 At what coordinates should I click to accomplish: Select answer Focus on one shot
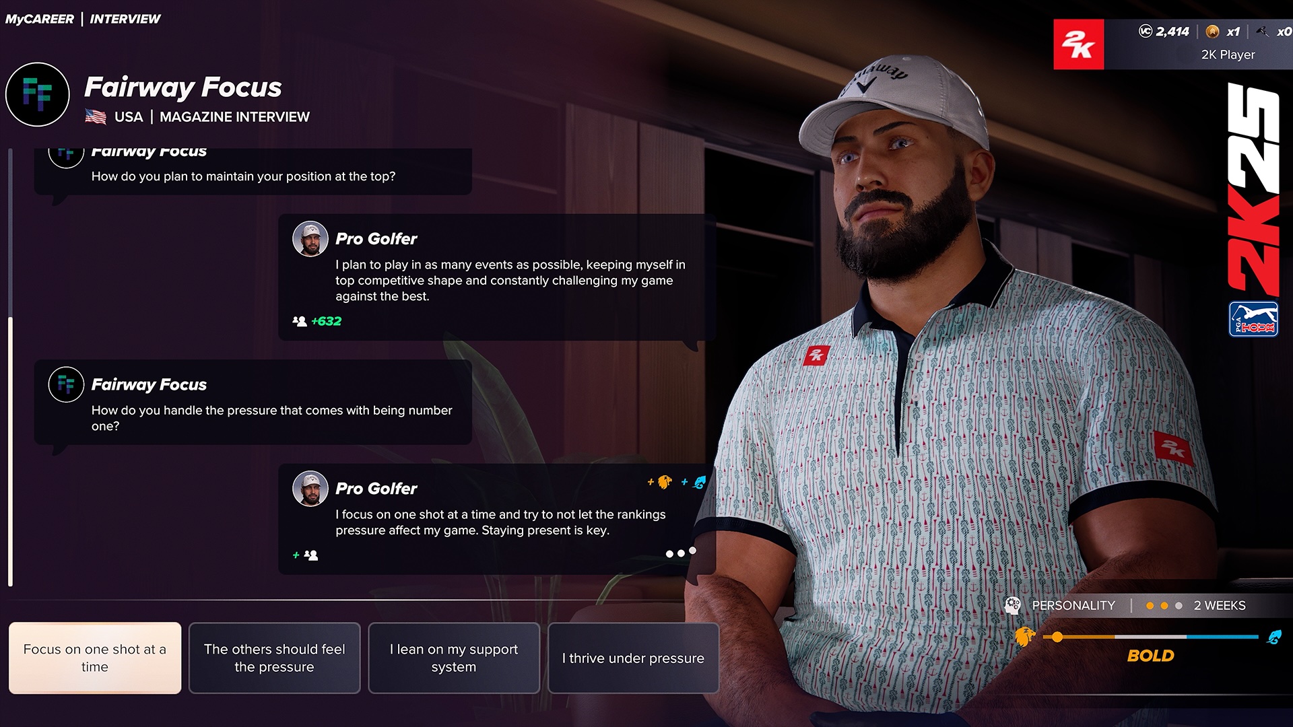[94, 658]
